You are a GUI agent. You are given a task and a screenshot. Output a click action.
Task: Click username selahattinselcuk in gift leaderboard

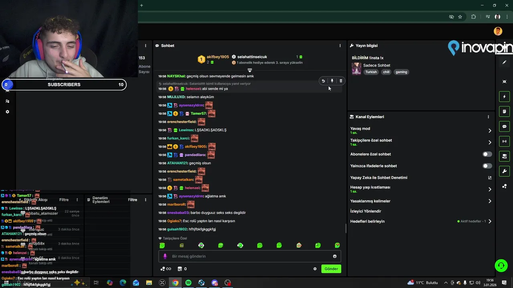[252, 57]
